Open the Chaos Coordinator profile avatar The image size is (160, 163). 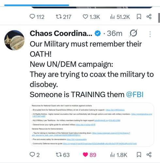(14, 40)
